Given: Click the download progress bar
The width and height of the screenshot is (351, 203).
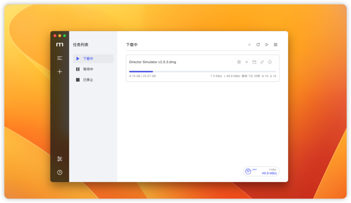Looking at the screenshot, I should click(202, 71).
